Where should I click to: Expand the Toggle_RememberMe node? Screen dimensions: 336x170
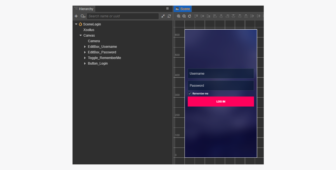click(85, 58)
